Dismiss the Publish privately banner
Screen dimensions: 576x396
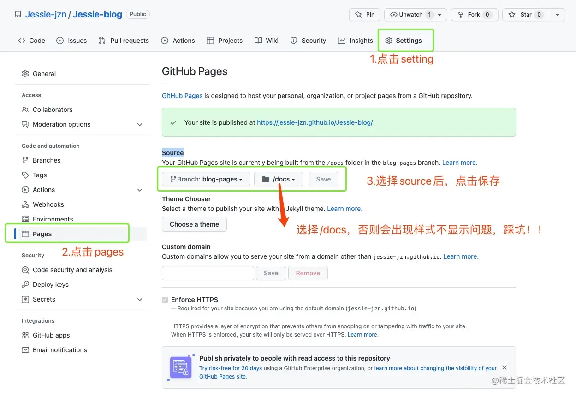(x=505, y=367)
